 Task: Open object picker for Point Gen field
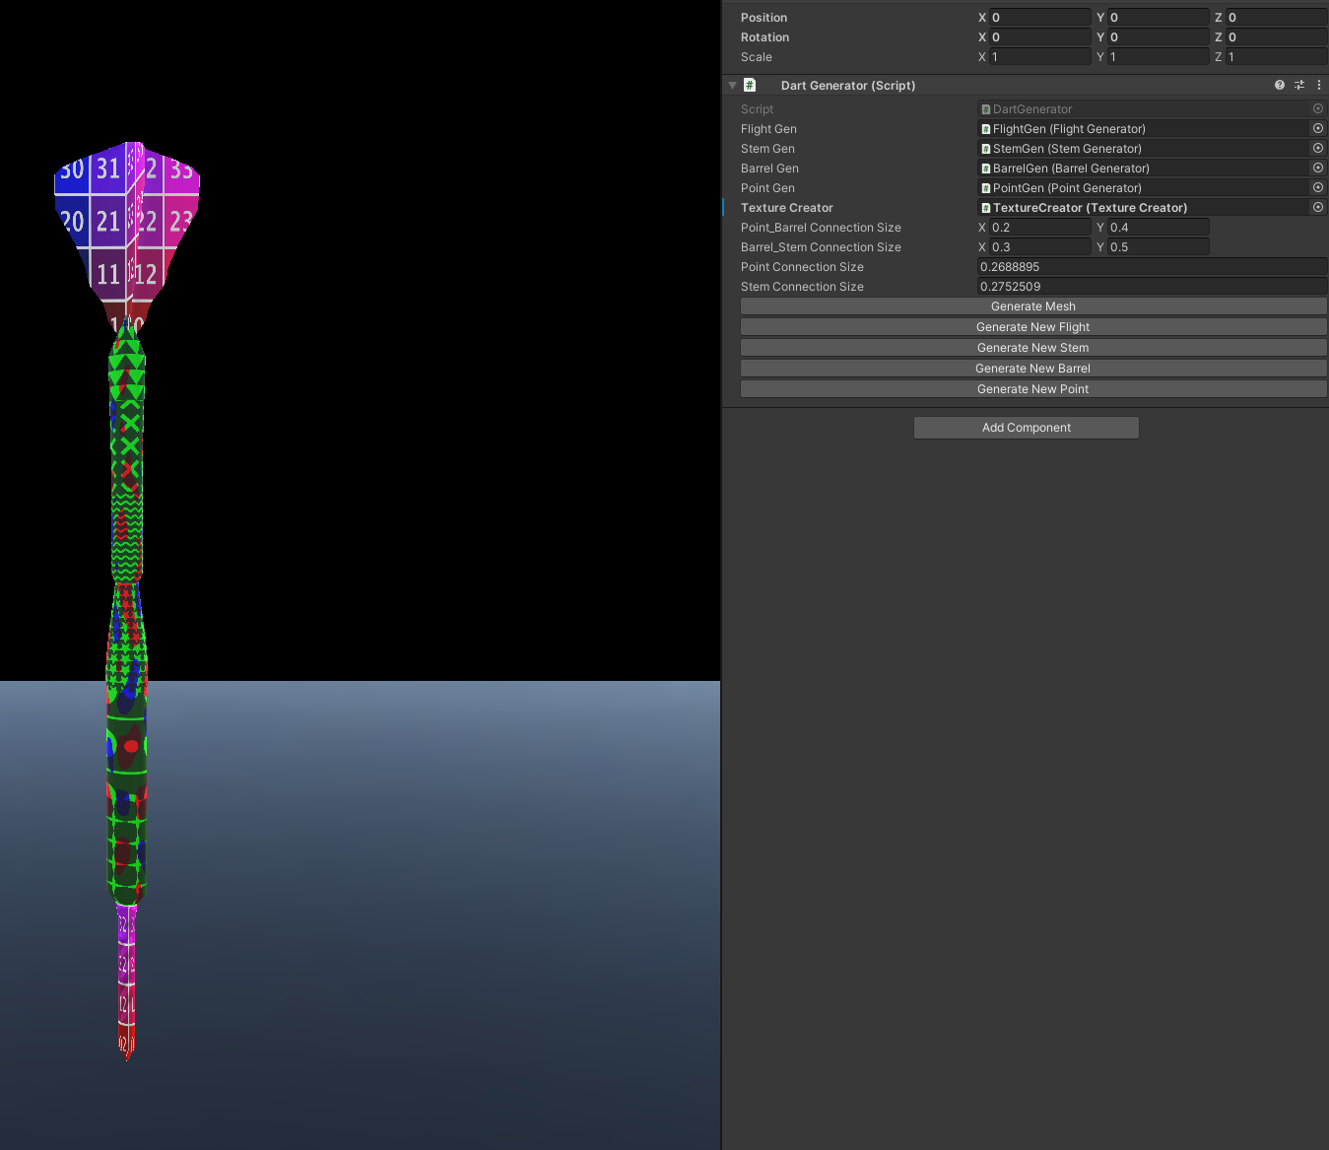pyautogui.click(x=1317, y=188)
